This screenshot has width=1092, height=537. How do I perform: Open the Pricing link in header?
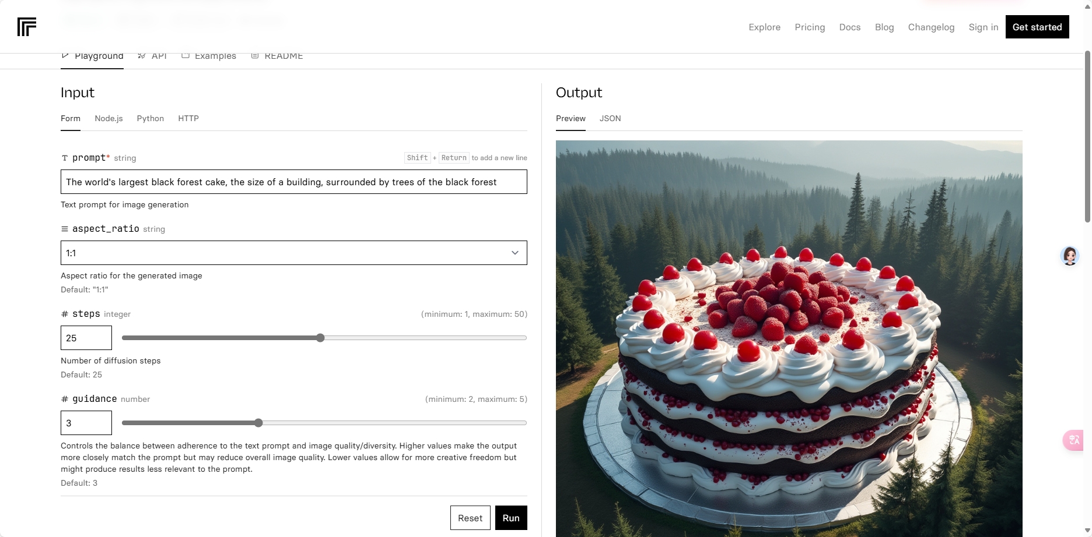810,27
